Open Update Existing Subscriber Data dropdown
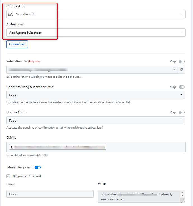This screenshot has height=206, width=193. [x=96, y=95]
